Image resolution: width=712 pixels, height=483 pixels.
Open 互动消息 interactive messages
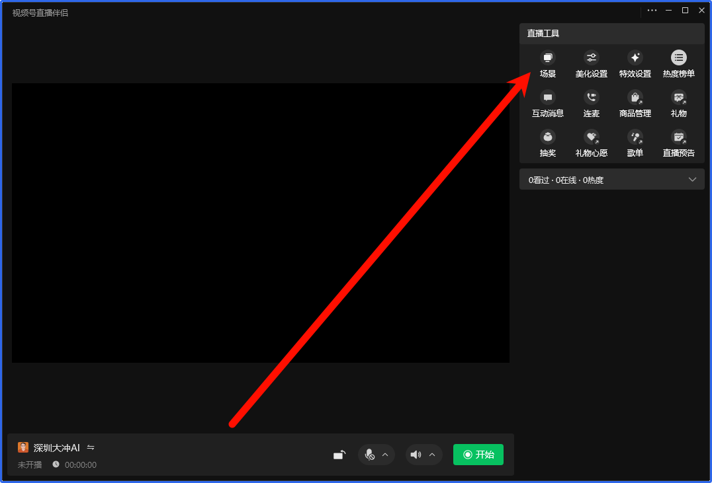[x=547, y=102]
